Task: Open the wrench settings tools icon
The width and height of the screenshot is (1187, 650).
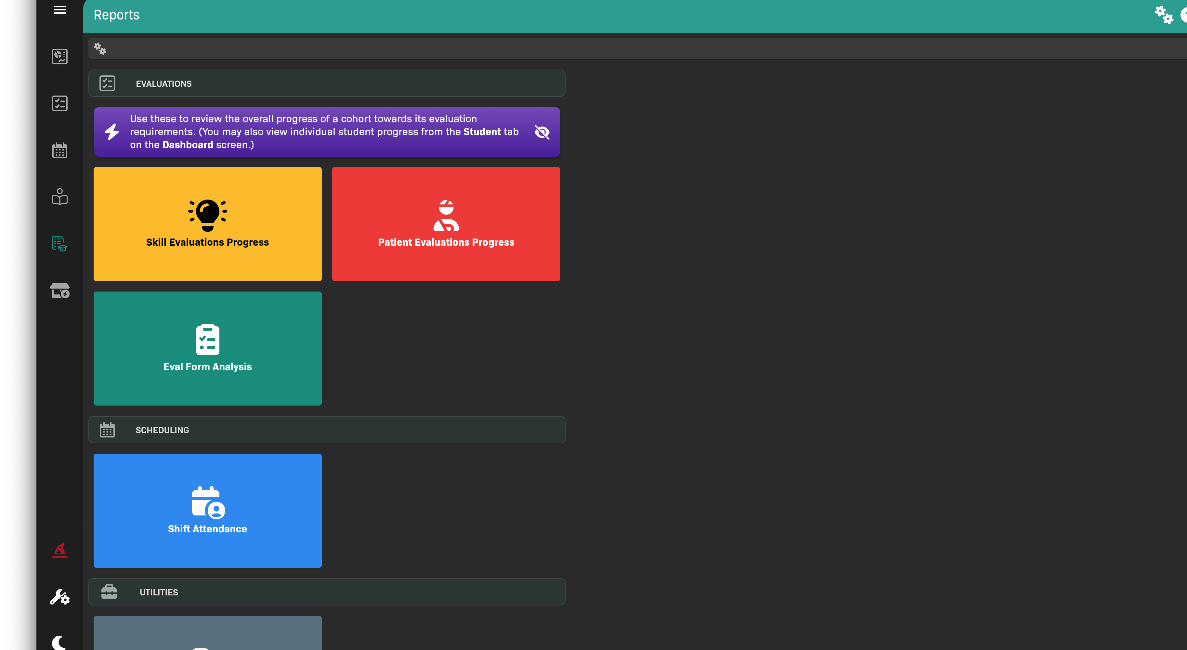Action: (x=59, y=597)
